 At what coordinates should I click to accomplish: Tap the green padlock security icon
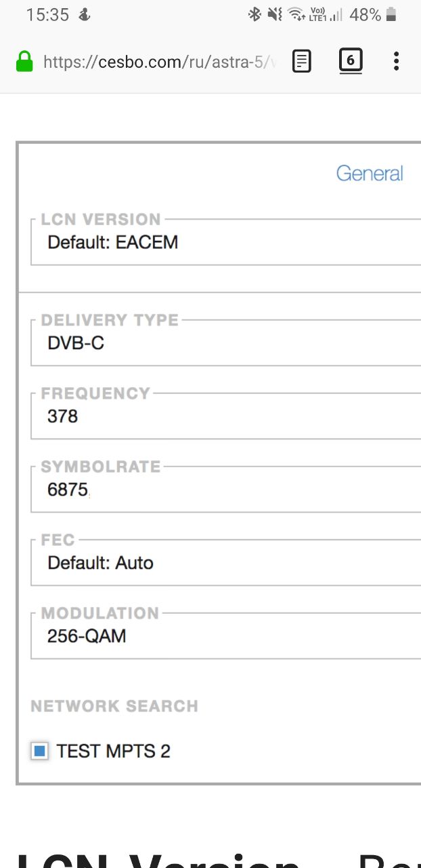(x=24, y=62)
